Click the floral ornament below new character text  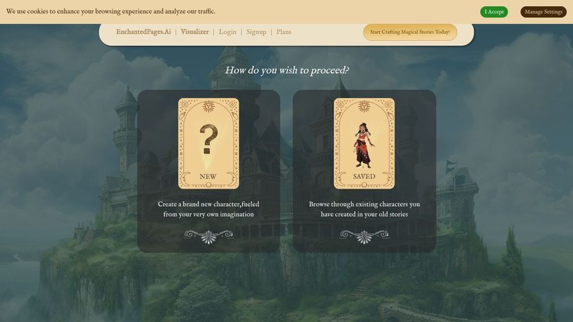coord(209,237)
